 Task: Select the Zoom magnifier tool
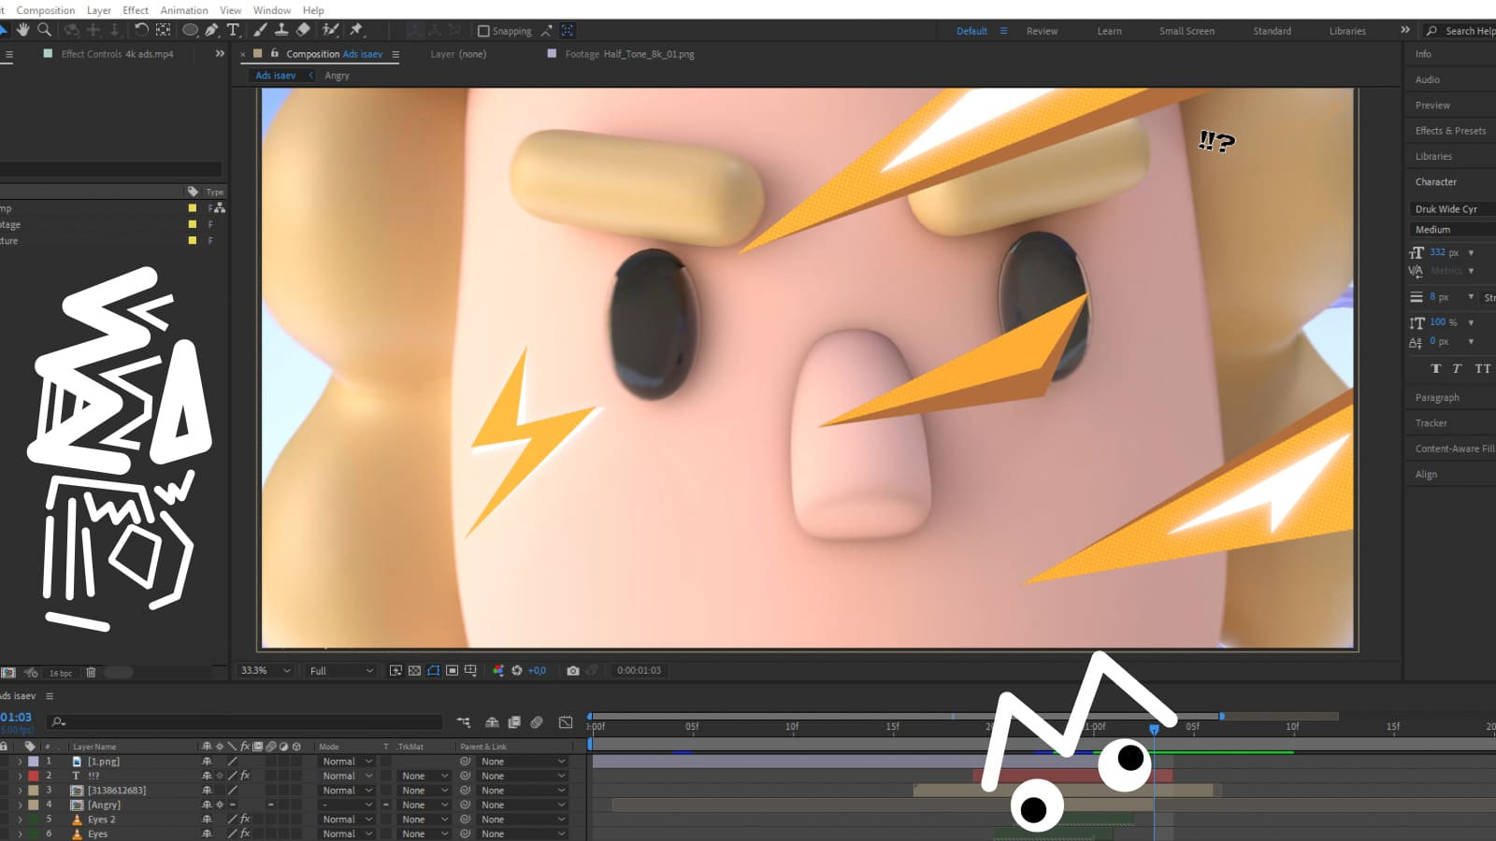pos(44,30)
